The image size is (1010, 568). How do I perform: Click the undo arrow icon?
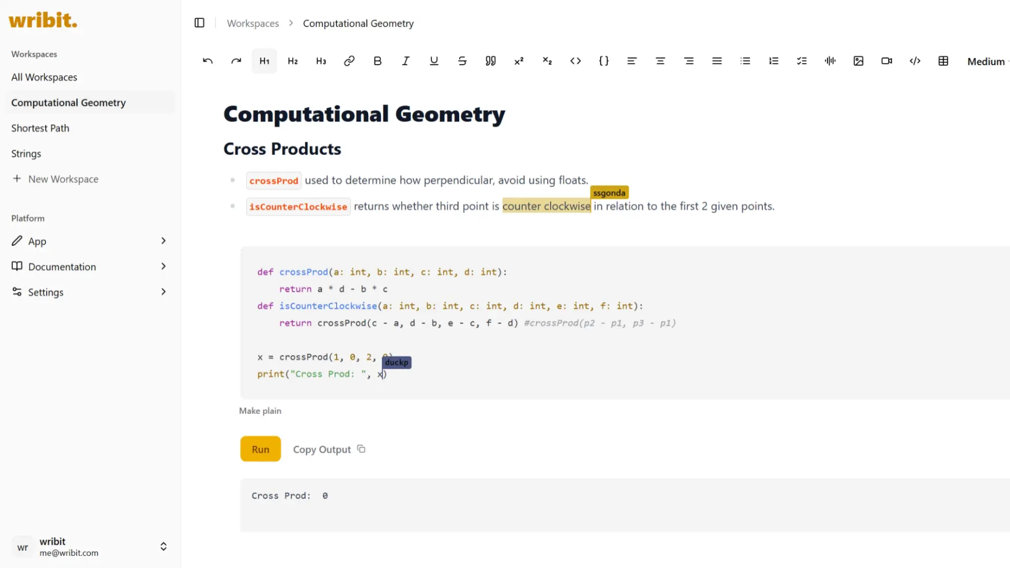[x=208, y=61]
